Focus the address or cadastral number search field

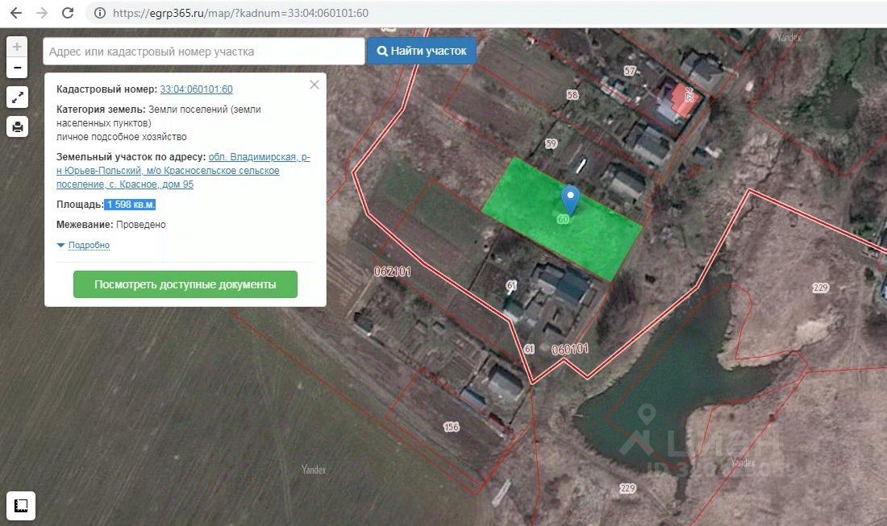tap(204, 52)
